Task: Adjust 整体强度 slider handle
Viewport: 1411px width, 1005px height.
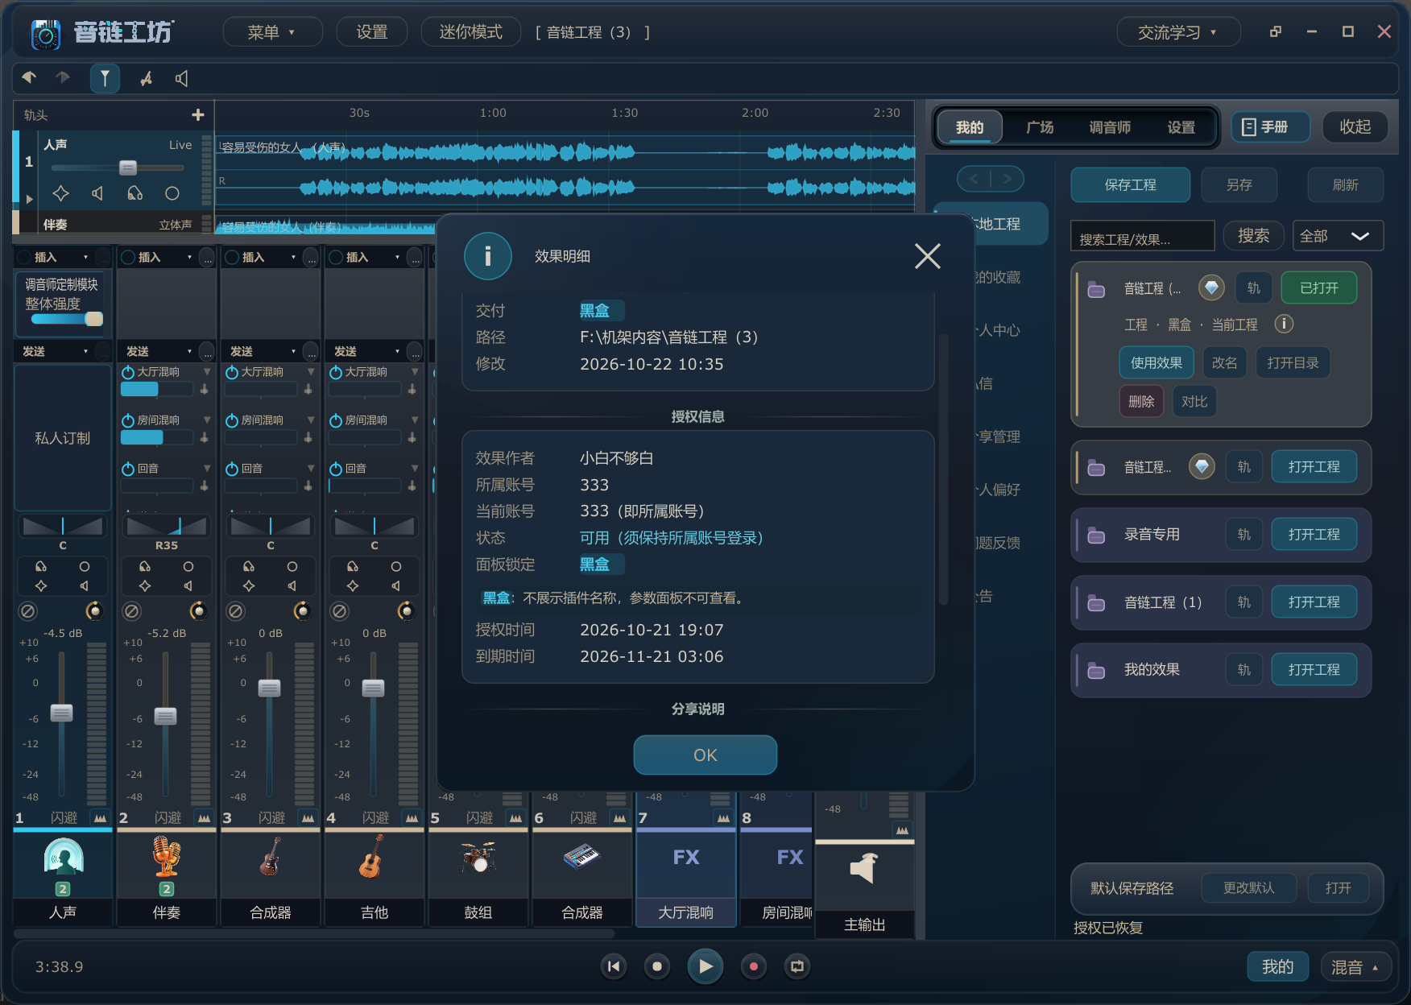Action: [x=94, y=319]
